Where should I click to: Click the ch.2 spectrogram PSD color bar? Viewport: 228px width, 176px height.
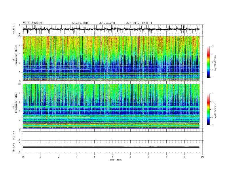[208, 109]
